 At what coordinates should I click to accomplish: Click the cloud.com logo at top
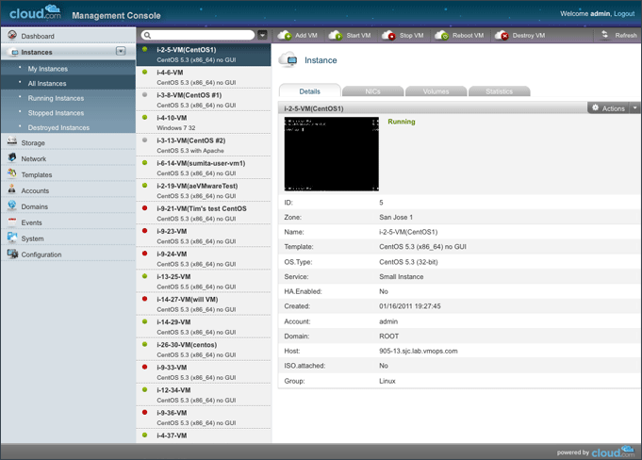click(35, 12)
